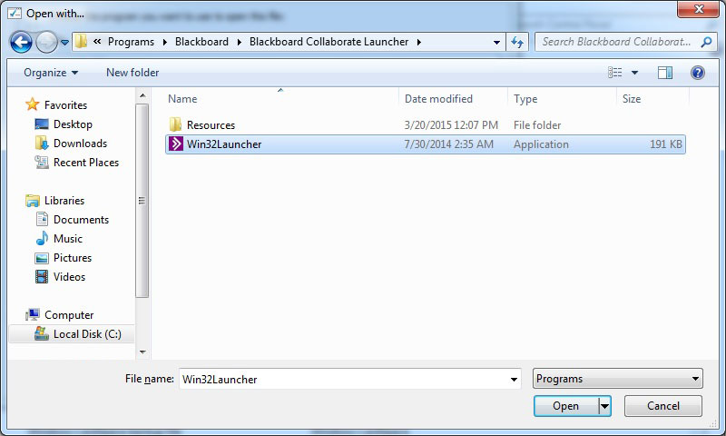Click the 191 KB size value
Viewport: 726px width, 436px height.
[666, 144]
